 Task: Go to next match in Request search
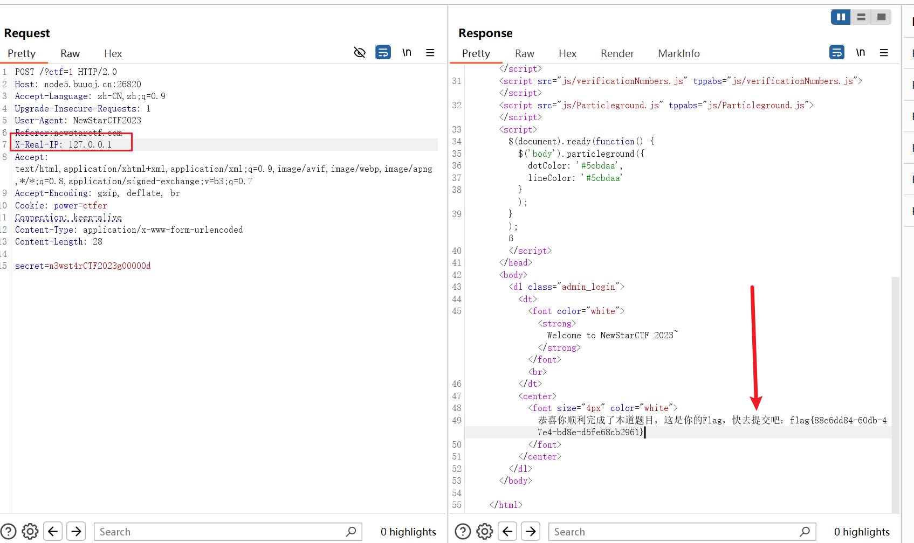click(77, 532)
